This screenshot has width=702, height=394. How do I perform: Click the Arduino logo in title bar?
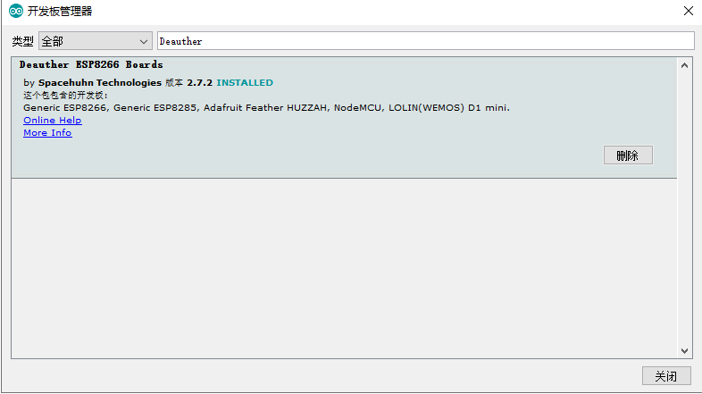[x=15, y=12]
